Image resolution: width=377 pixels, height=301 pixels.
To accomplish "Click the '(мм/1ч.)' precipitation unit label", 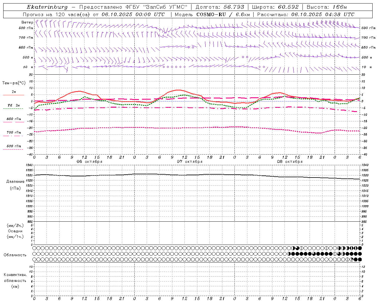I will coord(15,237).
